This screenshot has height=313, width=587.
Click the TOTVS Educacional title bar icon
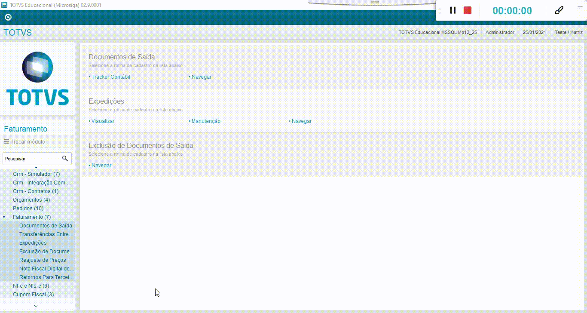(x=4, y=5)
